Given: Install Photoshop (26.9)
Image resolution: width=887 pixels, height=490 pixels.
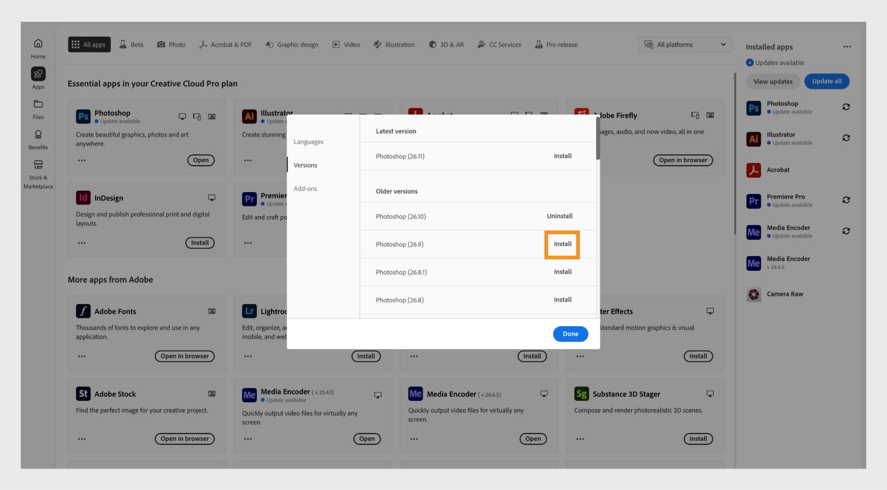Looking at the screenshot, I should click(x=563, y=244).
